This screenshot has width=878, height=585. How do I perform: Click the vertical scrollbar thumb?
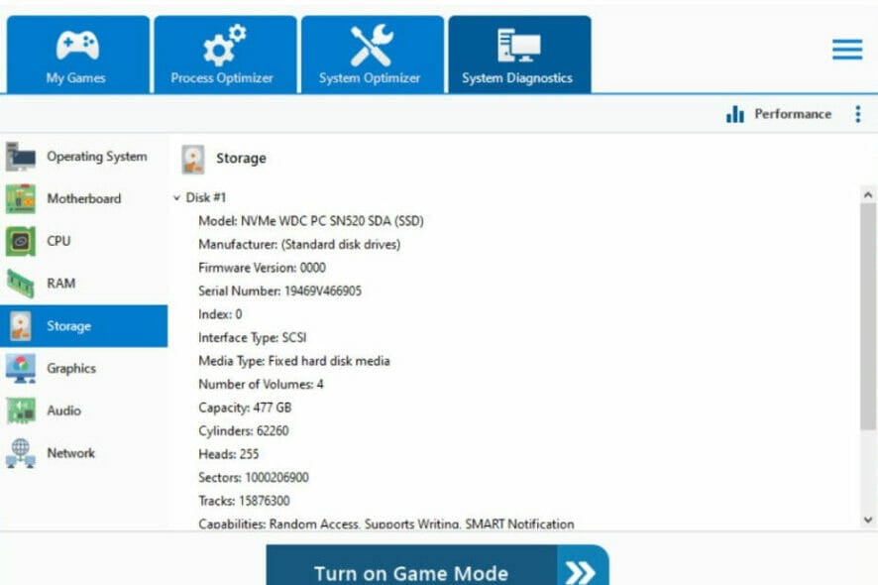pyautogui.click(x=868, y=316)
